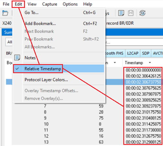This screenshot has height=146, width=163.
Task: Select frame number 11 cell
Action: coord(46,130)
